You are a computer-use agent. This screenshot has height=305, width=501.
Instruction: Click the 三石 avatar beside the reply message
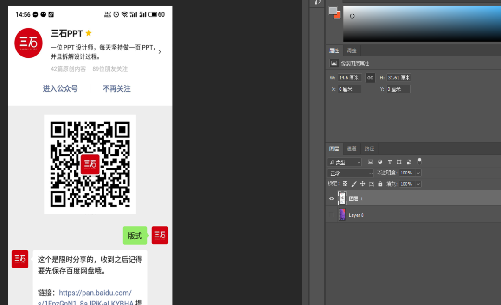[20, 259]
